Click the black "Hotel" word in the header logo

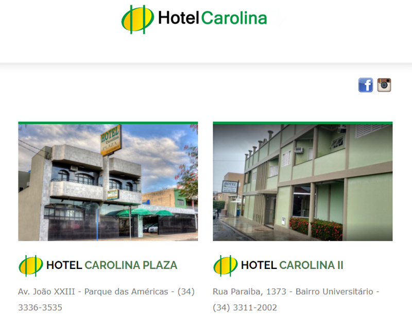tap(178, 18)
